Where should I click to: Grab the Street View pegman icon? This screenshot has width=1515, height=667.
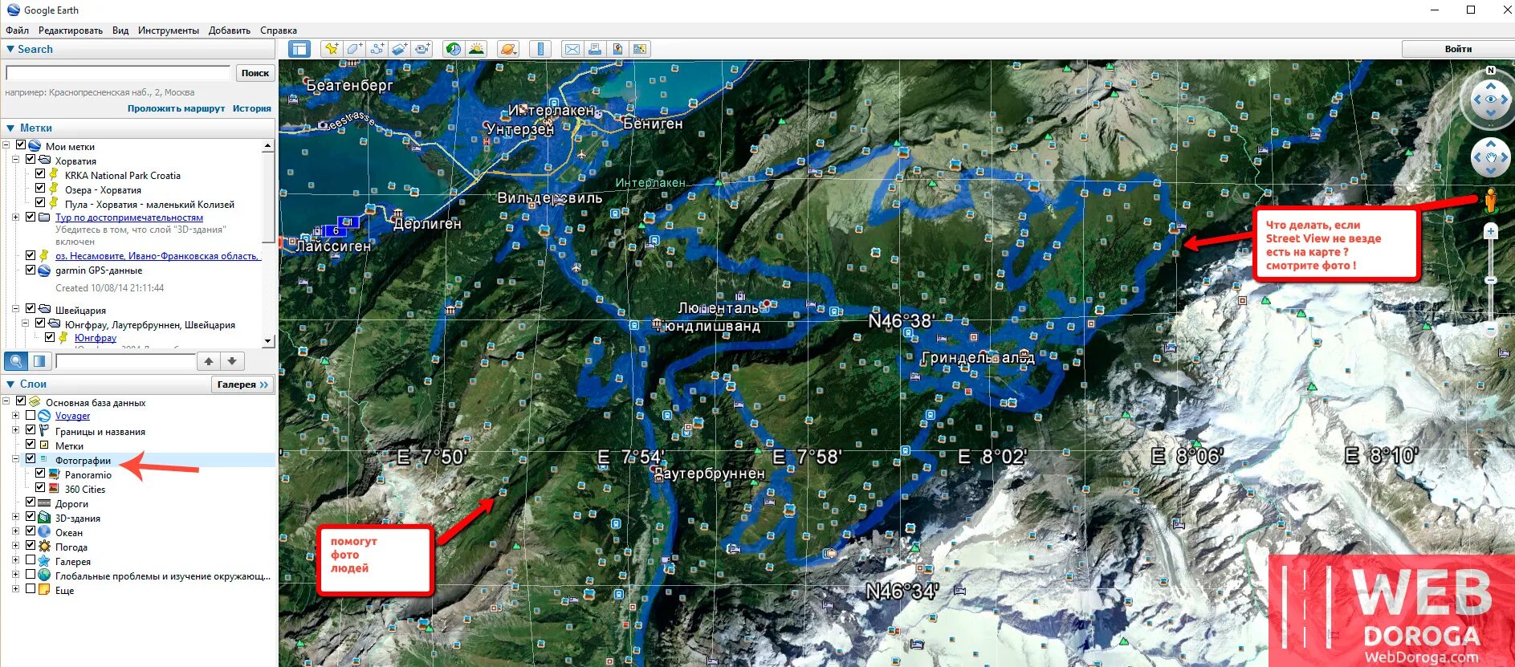click(x=1490, y=201)
